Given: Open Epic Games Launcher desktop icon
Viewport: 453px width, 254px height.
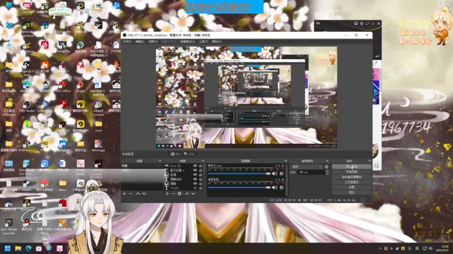Looking at the screenshot, I should click(x=8, y=226).
